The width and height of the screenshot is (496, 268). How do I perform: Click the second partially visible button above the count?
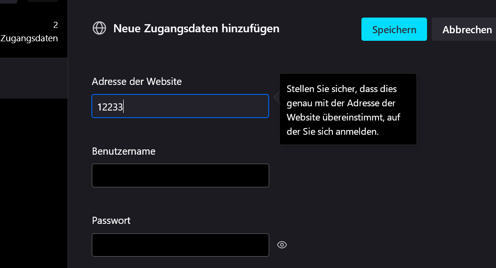point(43,1)
